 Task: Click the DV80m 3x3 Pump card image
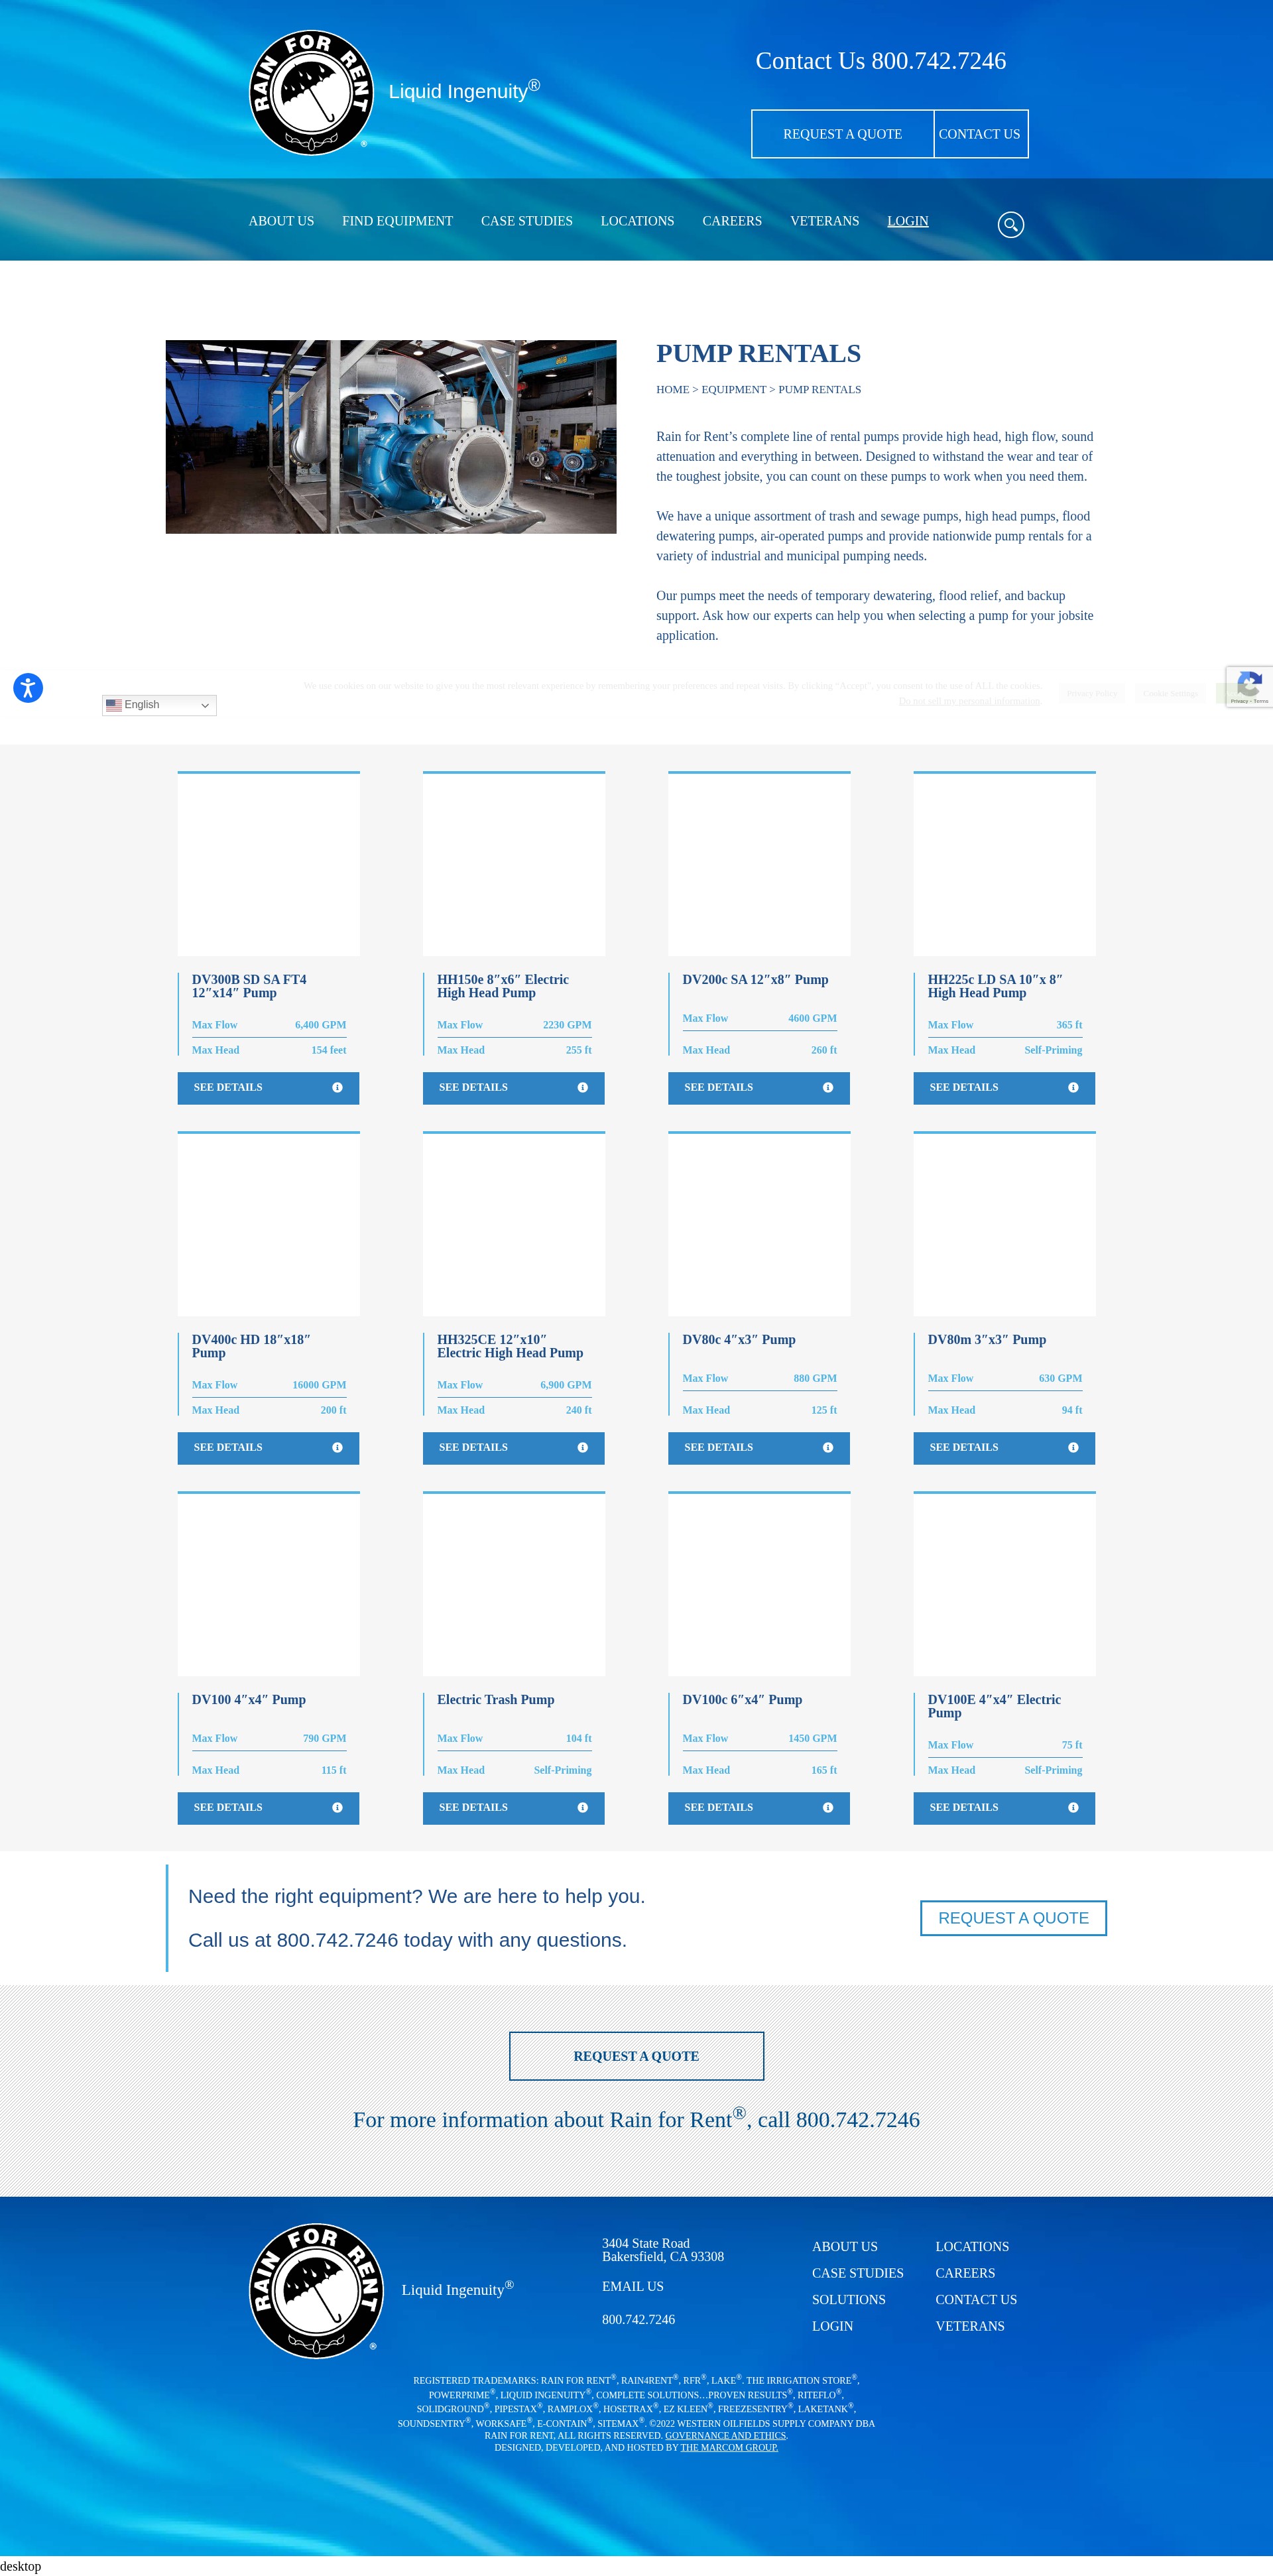1004,1225
